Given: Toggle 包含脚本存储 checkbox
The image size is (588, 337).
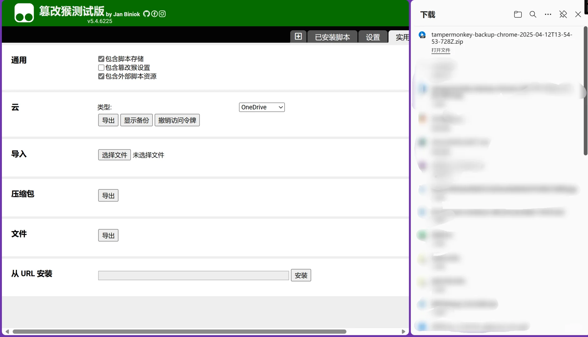Looking at the screenshot, I should pyautogui.click(x=101, y=59).
